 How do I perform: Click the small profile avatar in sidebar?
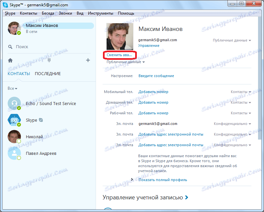pos(14,28)
